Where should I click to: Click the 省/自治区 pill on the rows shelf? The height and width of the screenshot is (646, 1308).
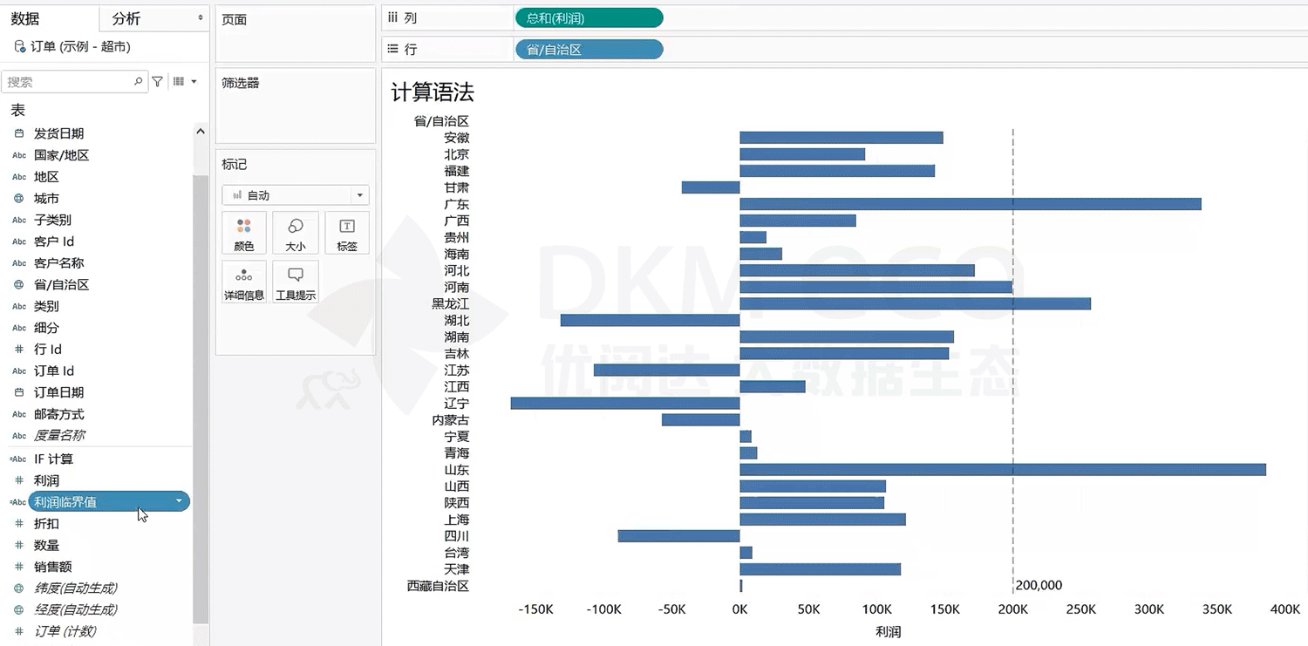tap(589, 50)
